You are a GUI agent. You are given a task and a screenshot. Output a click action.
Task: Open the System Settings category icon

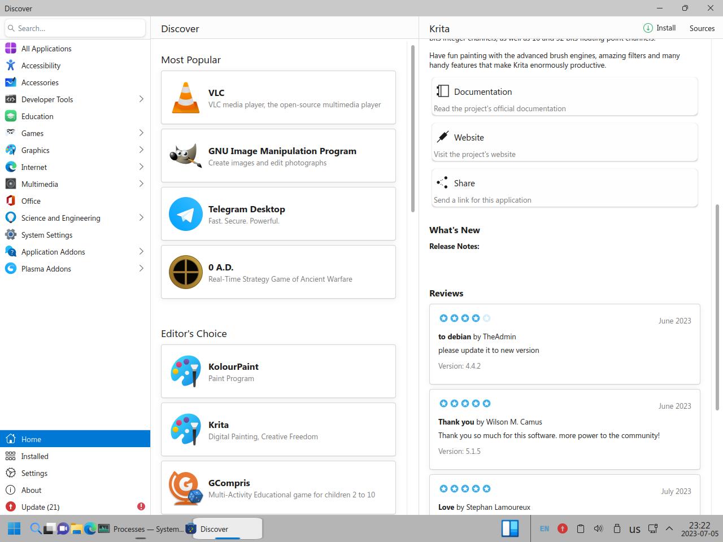click(11, 235)
